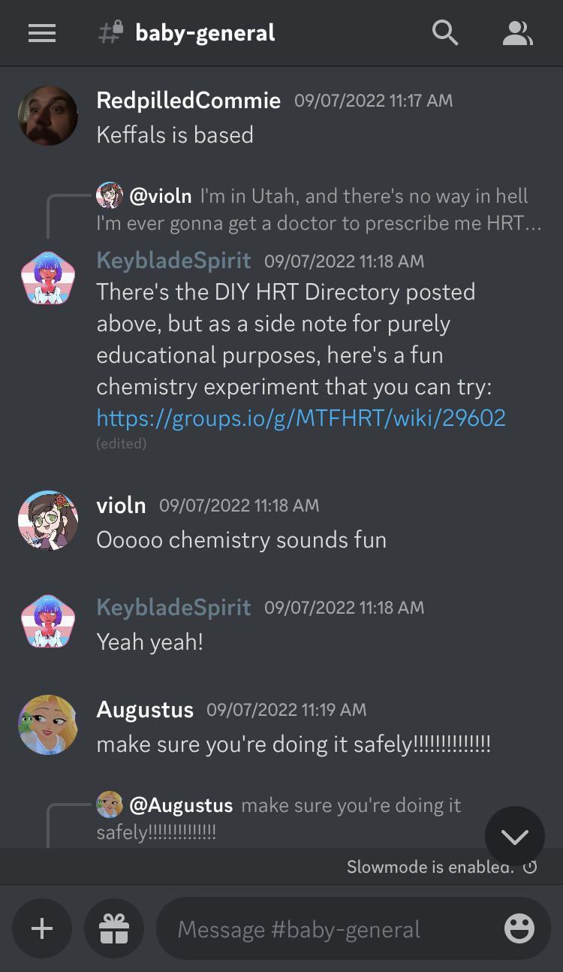563x972 pixels.
Task: Click the baby-general channel title
Action: tap(205, 33)
